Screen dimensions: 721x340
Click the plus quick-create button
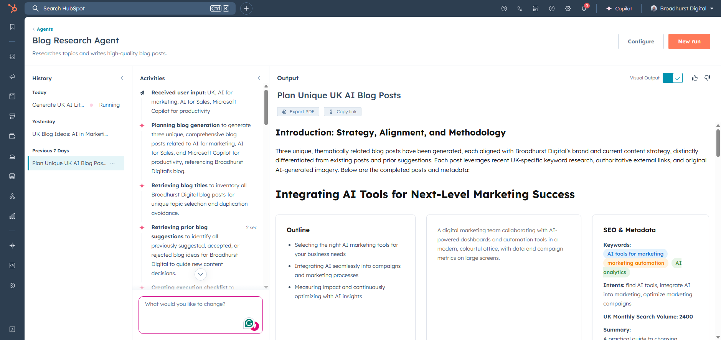click(x=246, y=8)
